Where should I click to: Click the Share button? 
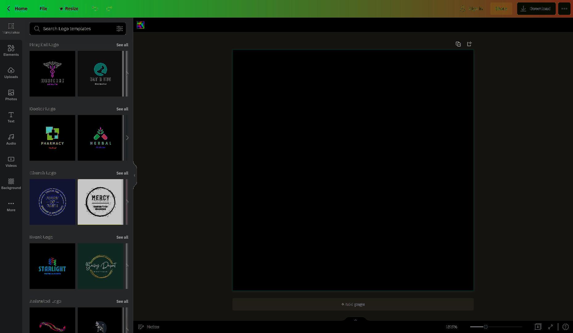coord(501,9)
